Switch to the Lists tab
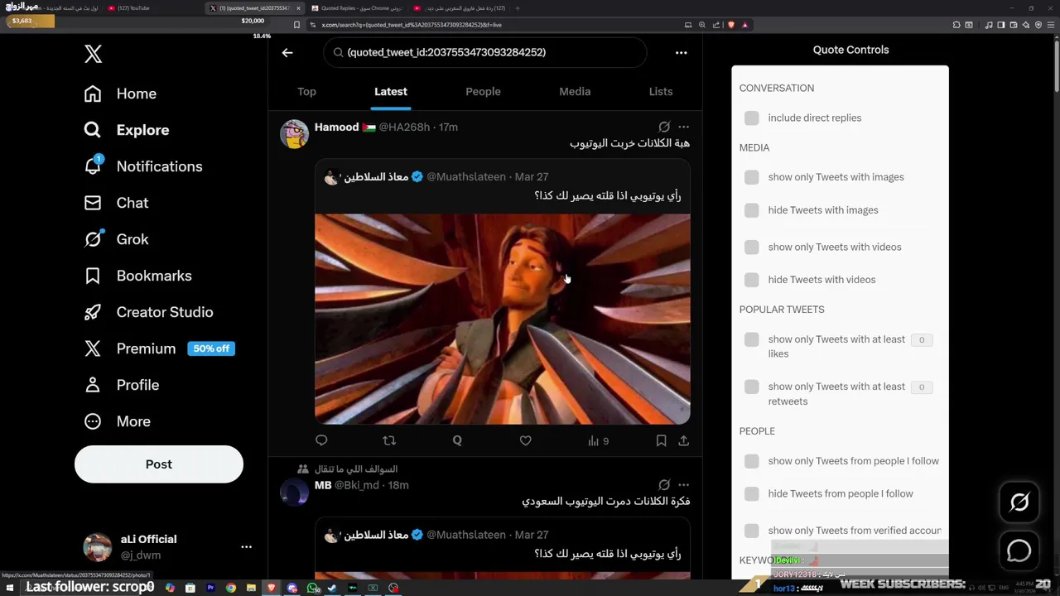 [661, 92]
